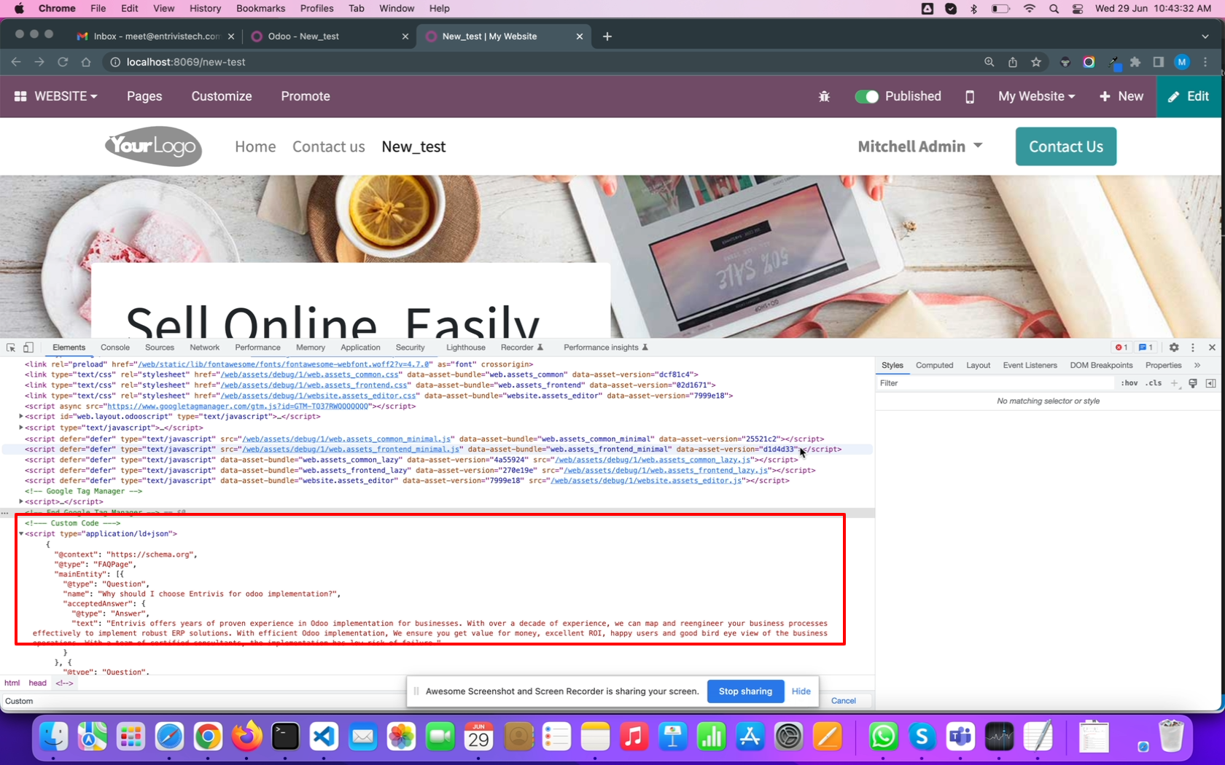Open the googletagmanager gtm.js link
Viewport: 1225px width, 765px height.
point(238,407)
